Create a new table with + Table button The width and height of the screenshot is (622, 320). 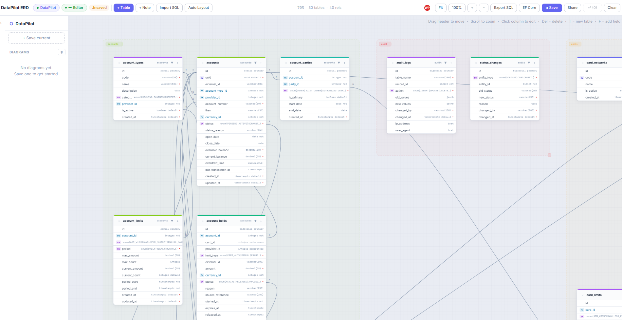coord(123,8)
